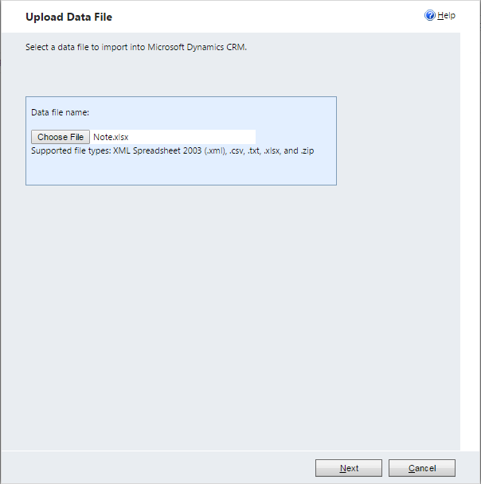Click the import instruction sentence

(x=136, y=47)
